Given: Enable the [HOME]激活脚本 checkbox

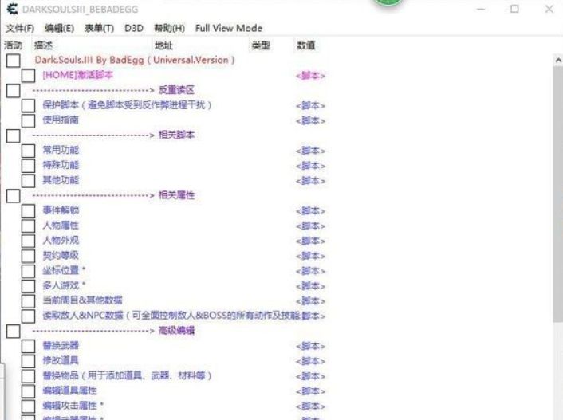Looking at the screenshot, I should (x=28, y=76).
